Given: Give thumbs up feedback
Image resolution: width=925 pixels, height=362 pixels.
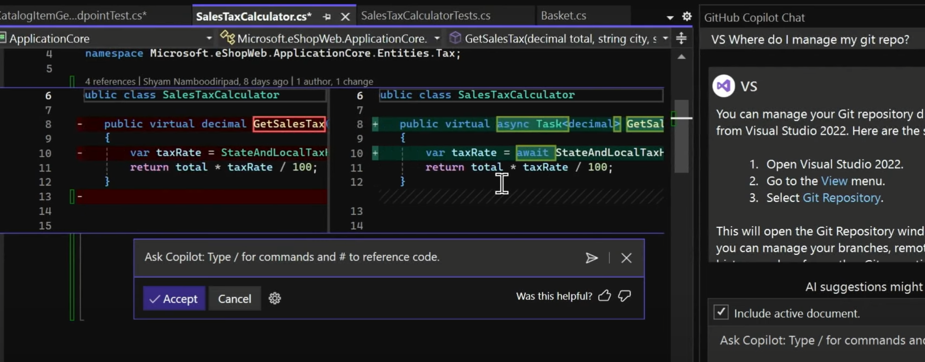Looking at the screenshot, I should coord(604,296).
